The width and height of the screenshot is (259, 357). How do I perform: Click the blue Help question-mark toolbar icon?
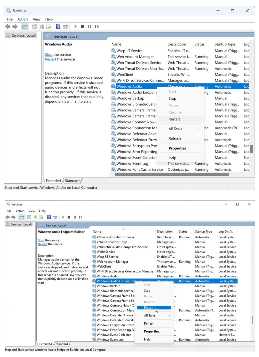pos(58,26)
